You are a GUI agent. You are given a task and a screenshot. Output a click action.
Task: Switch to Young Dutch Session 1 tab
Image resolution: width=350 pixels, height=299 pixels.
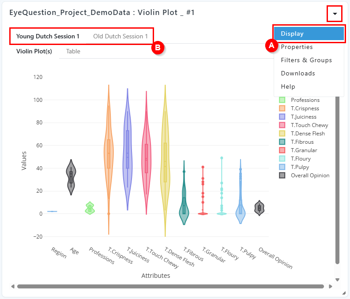pos(48,36)
